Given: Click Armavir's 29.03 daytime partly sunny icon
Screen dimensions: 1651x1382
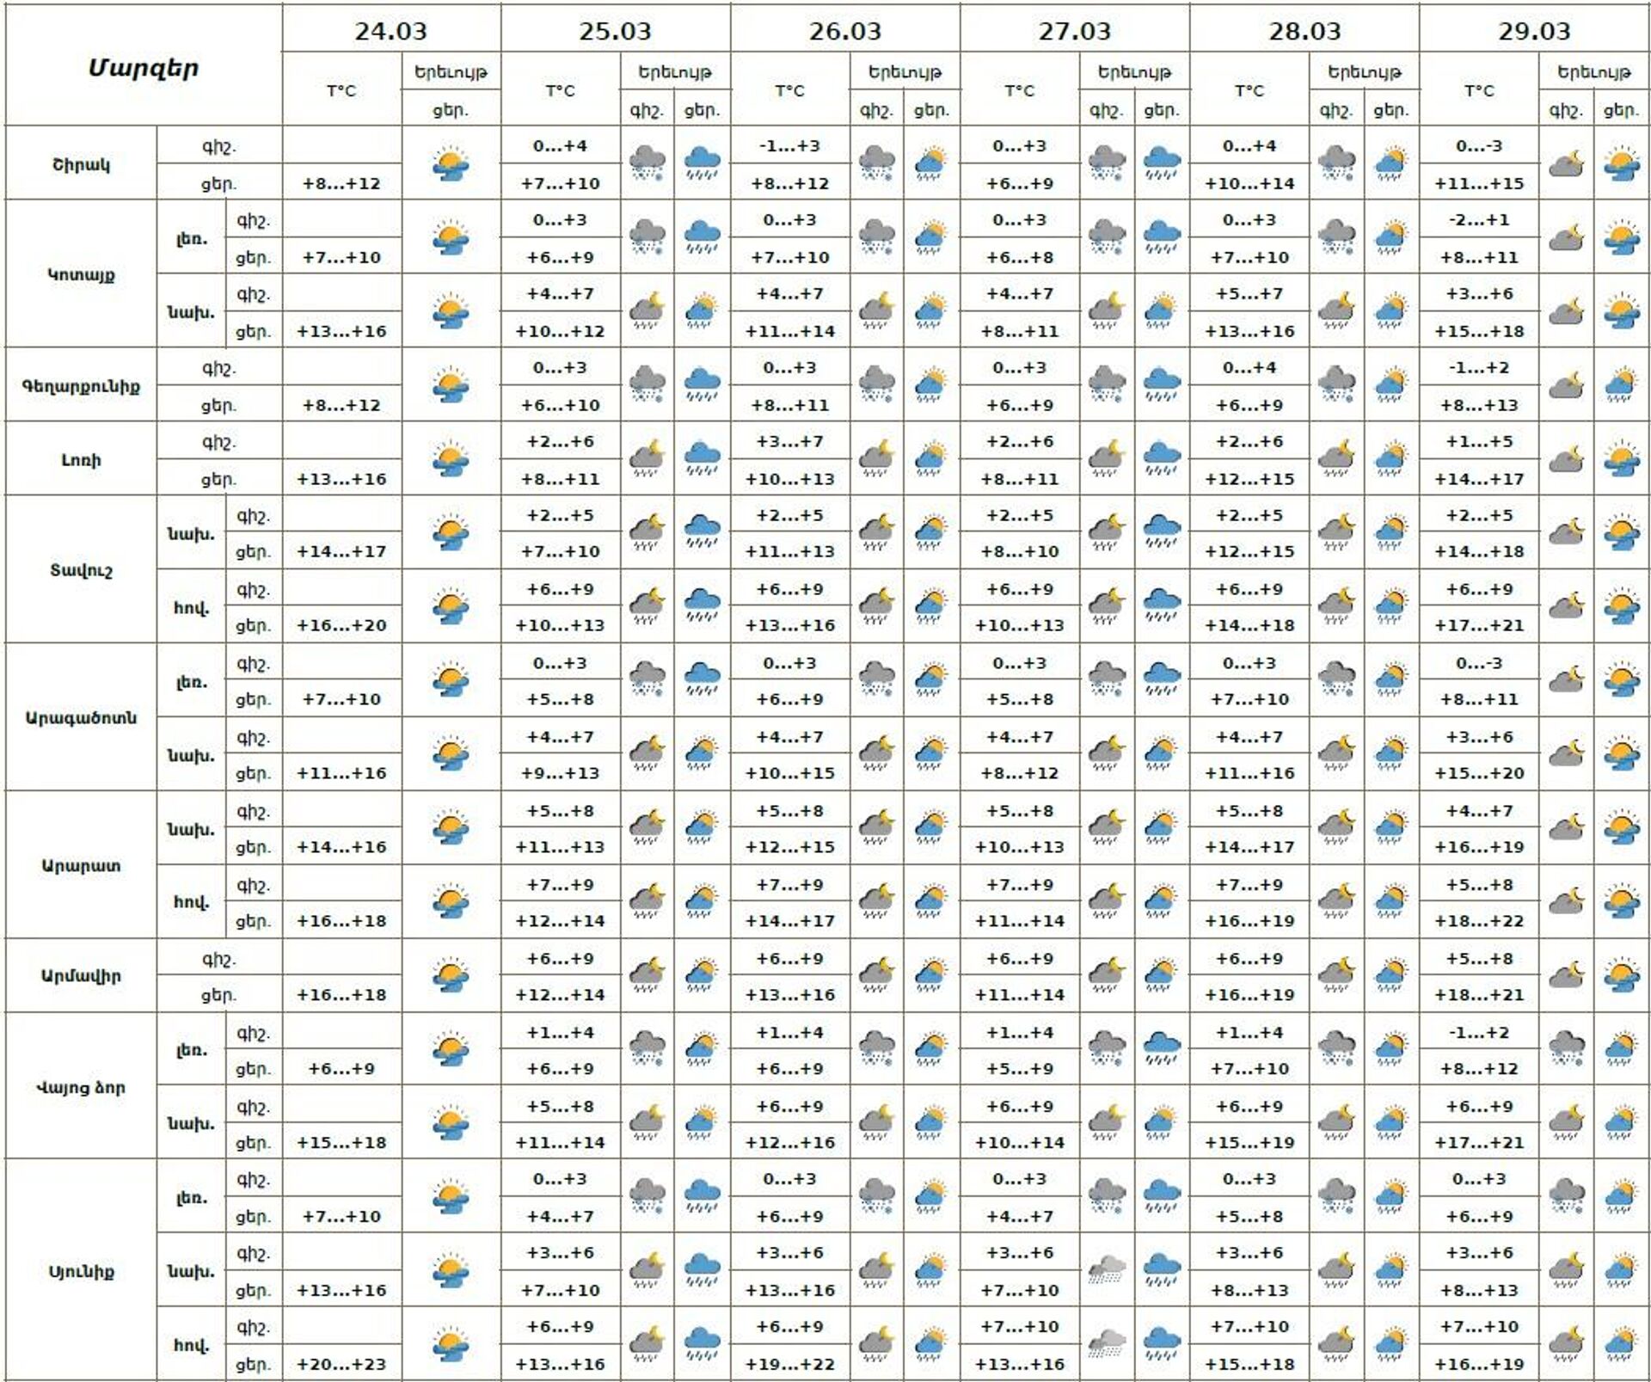Looking at the screenshot, I should 1621,975.
